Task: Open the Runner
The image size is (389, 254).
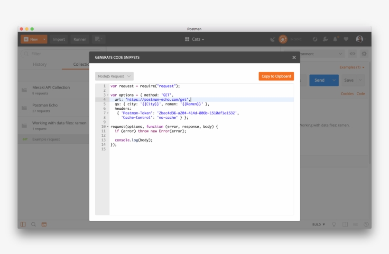Action: [x=80, y=39]
